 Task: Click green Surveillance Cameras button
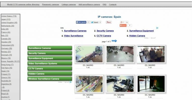coord(50,48)
